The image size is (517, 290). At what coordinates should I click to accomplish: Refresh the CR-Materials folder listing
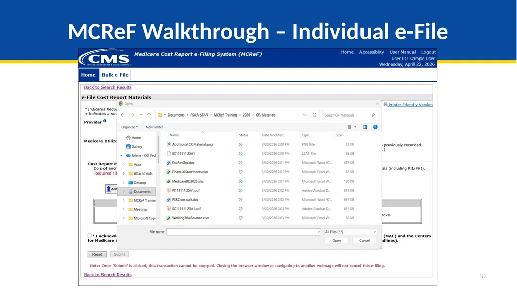(314, 115)
